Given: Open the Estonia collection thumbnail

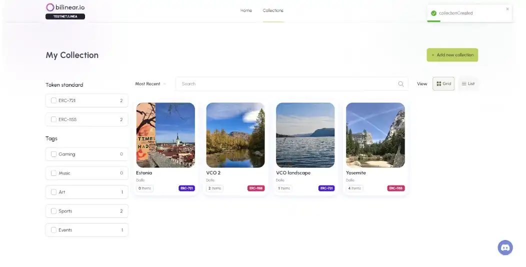Looking at the screenshot, I should click(165, 135).
